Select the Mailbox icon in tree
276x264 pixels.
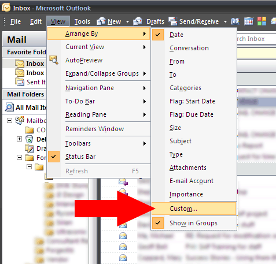(20, 121)
